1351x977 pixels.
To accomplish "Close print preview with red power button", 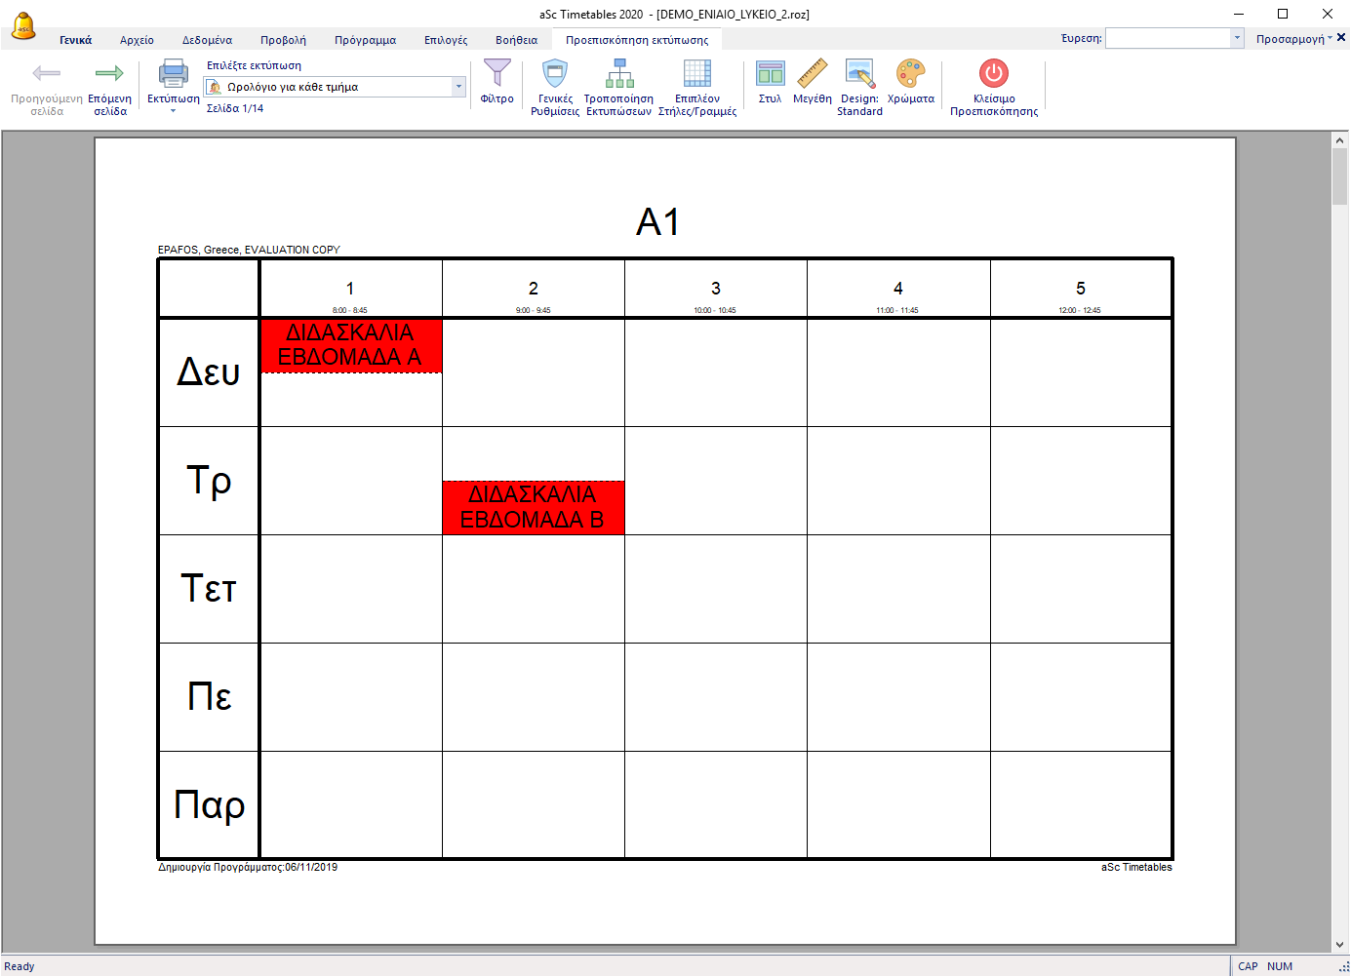I will pyautogui.click(x=993, y=74).
